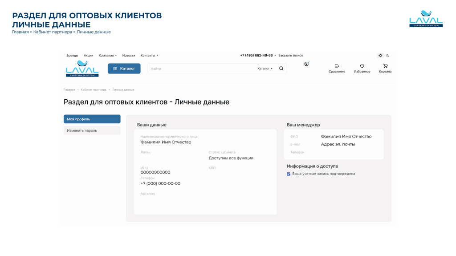
Task: Open the Бренды menu item
Action: [72, 56]
